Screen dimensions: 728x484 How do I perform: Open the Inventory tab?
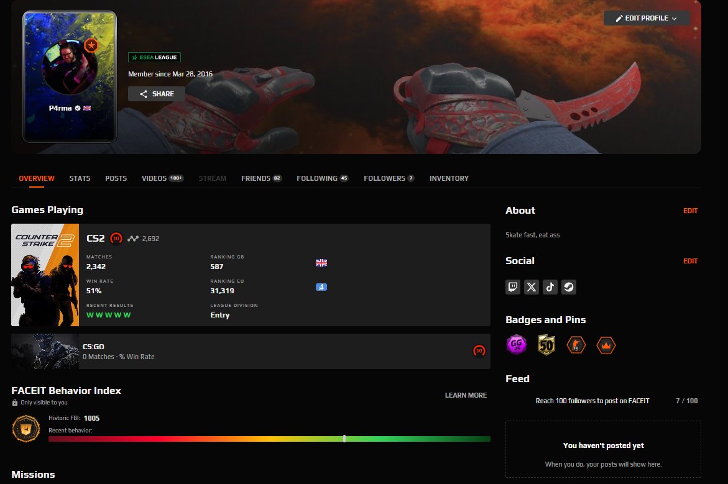click(449, 178)
